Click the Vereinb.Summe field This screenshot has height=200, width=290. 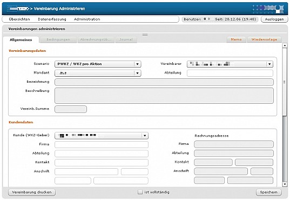[x=71, y=109]
